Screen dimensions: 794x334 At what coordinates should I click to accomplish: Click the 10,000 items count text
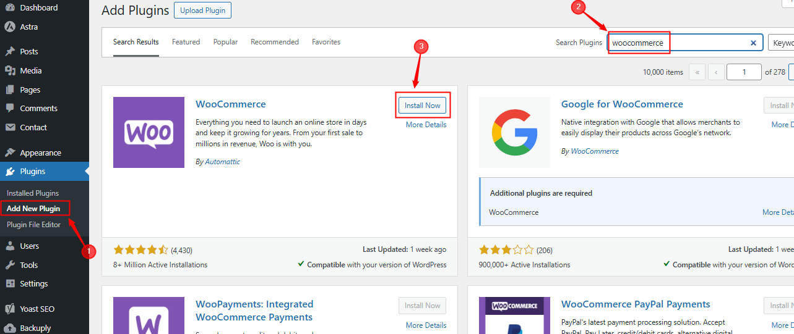click(x=663, y=72)
